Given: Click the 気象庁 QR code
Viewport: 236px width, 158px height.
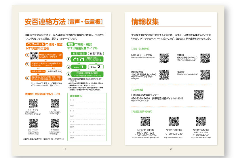Looking at the screenshot, I should [205, 75].
